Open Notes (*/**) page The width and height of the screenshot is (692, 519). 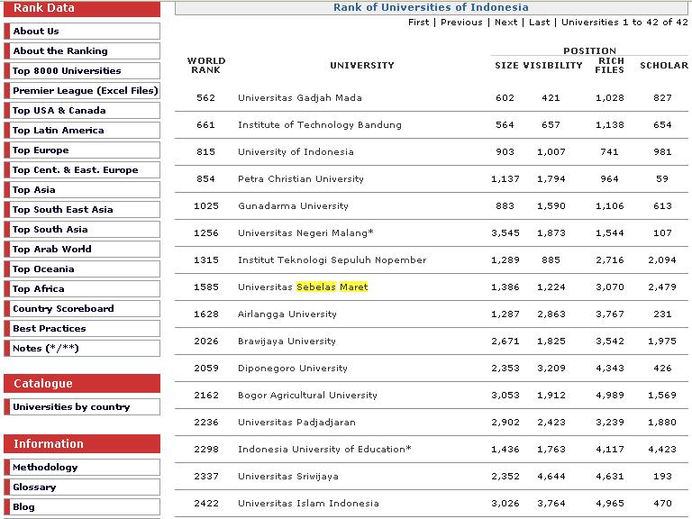(82, 349)
